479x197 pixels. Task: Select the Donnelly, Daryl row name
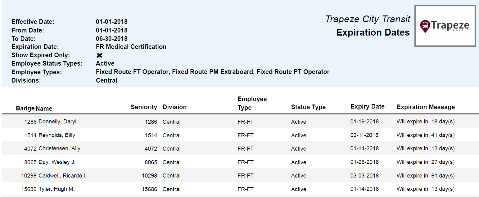pos(57,122)
